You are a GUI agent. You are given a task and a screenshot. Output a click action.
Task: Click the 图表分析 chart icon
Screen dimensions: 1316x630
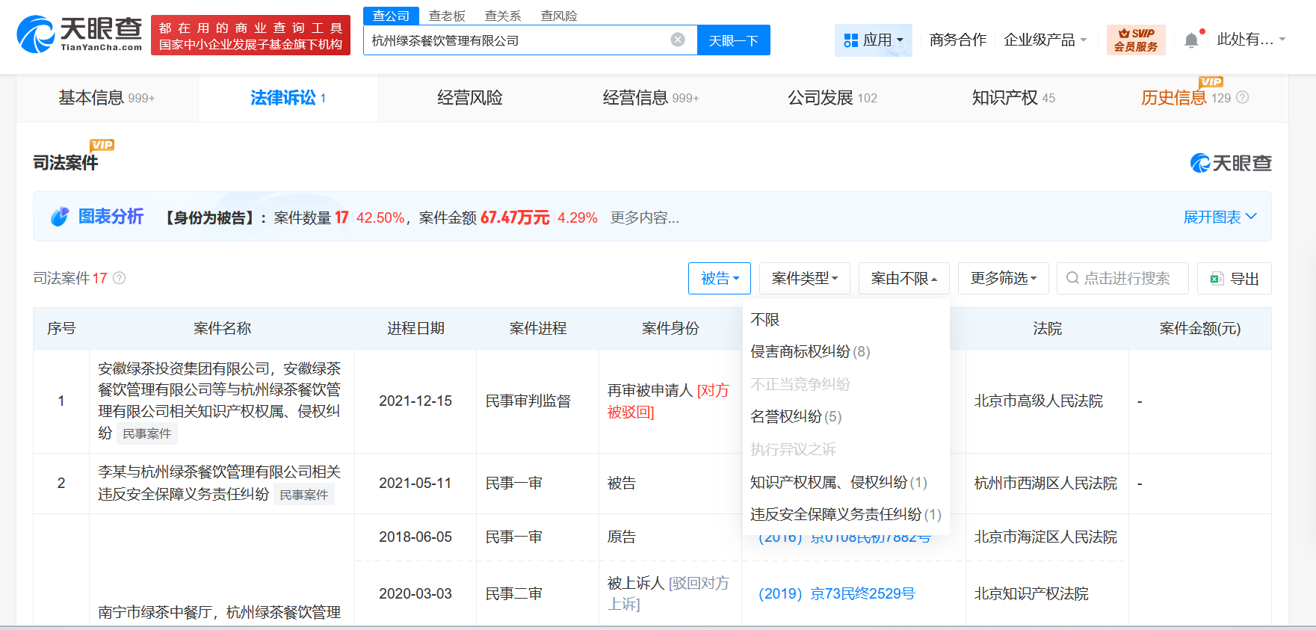tap(60, 217)
